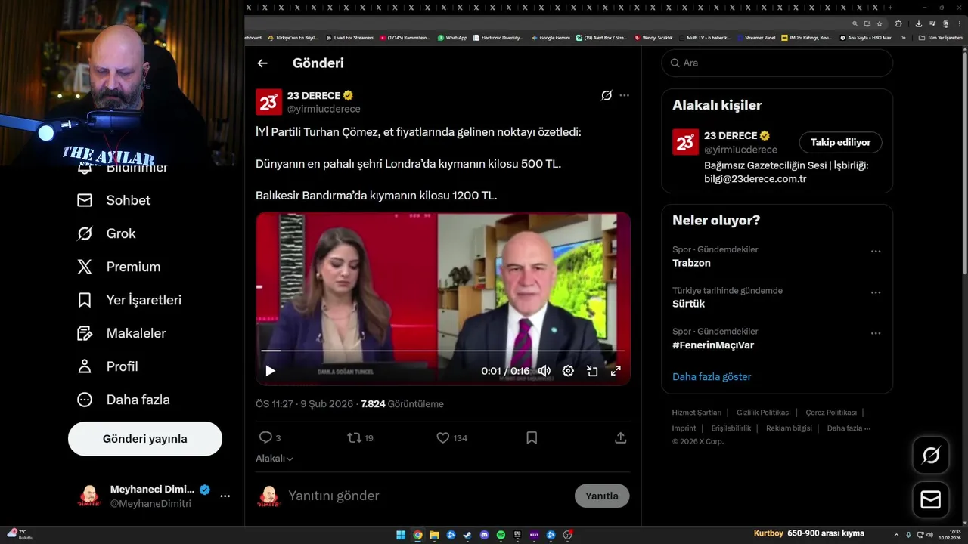
Task: Open the Windows Start menu
Action: pyautogui.click(x=400, y=535)
